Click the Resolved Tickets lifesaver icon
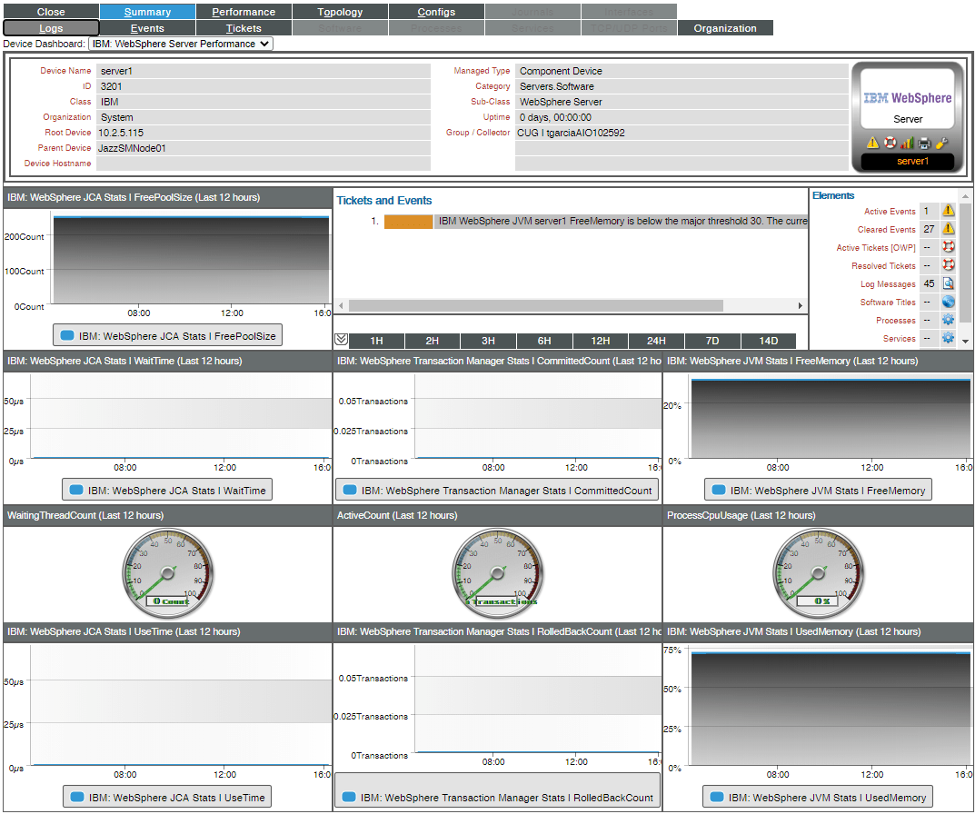Viewport: 975px width, 824px height. click(948, 264)
